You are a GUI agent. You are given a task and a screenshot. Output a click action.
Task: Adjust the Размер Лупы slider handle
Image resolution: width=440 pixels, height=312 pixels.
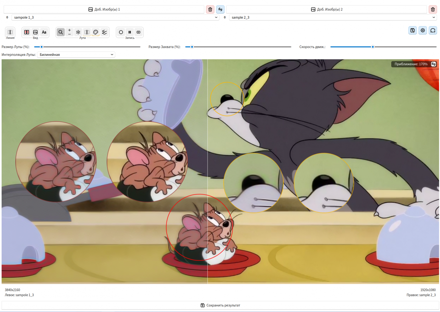(x=41, y=47)
